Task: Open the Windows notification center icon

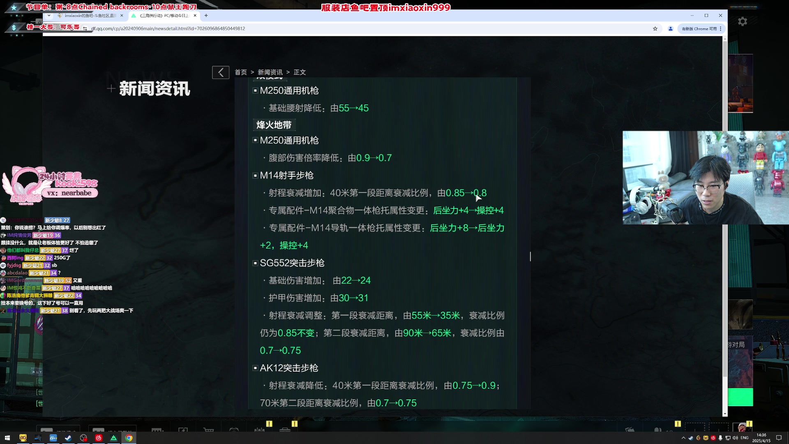Action: pos(779,438)
